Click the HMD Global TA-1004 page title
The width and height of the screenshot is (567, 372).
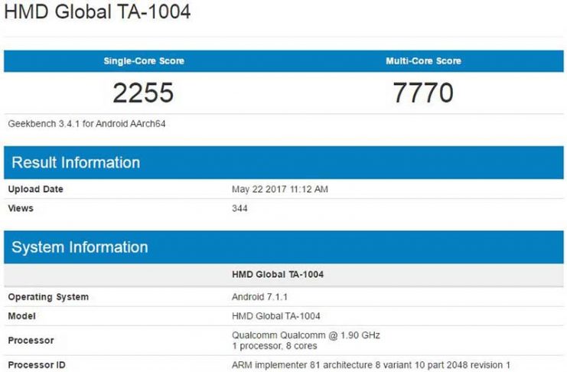pos(97,13)
